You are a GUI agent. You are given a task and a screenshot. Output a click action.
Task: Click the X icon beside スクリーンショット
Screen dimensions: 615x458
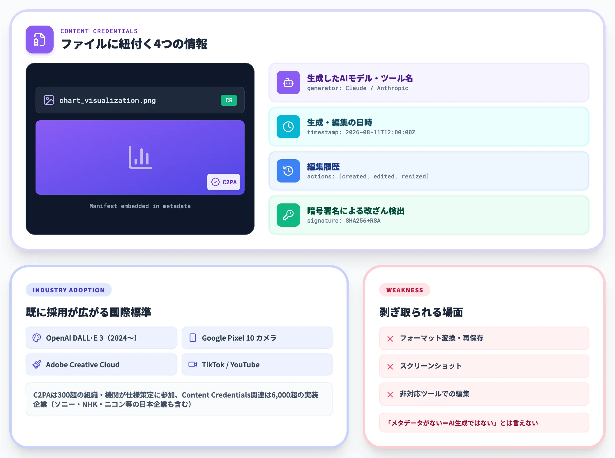coord(390,367)
